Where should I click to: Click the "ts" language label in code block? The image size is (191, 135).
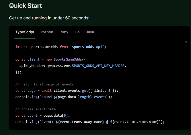(x=186, y=42)
